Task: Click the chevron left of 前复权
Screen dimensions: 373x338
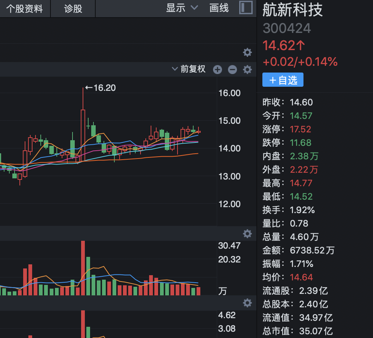Action: pyautogui.click(x=175, y=69)
